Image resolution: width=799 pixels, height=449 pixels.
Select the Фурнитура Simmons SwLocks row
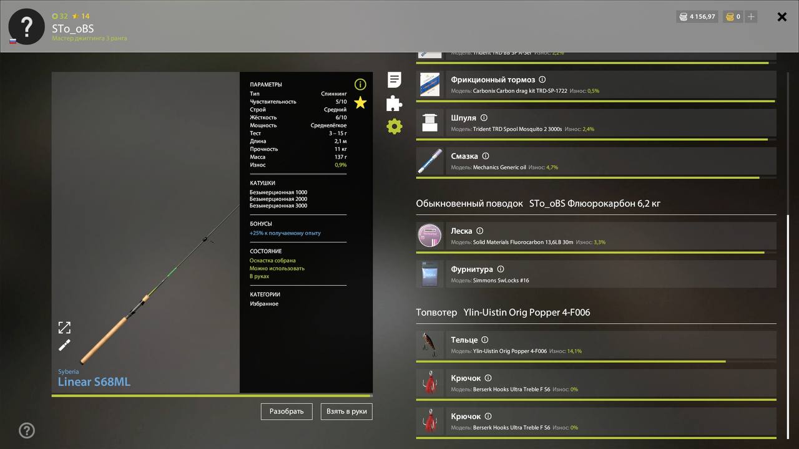click(x=596, y=274)
